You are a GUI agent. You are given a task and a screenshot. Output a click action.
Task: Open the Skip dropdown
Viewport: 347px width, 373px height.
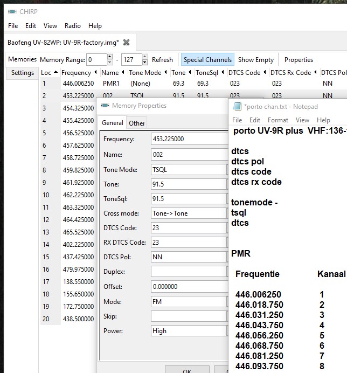[189, 316]
